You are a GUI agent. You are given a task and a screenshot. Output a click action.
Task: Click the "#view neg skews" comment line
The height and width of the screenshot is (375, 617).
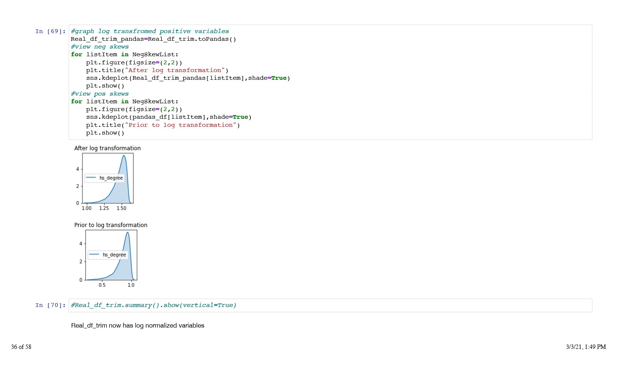pos(100,47)
